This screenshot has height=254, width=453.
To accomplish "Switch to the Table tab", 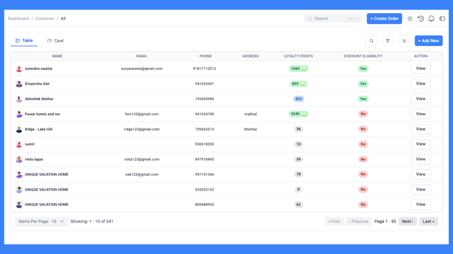I will pos(24,40).
